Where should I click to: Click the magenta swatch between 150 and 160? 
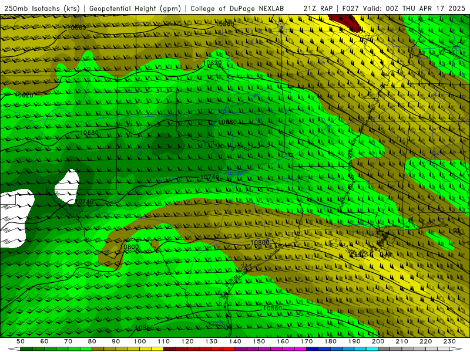click(277, 349)
